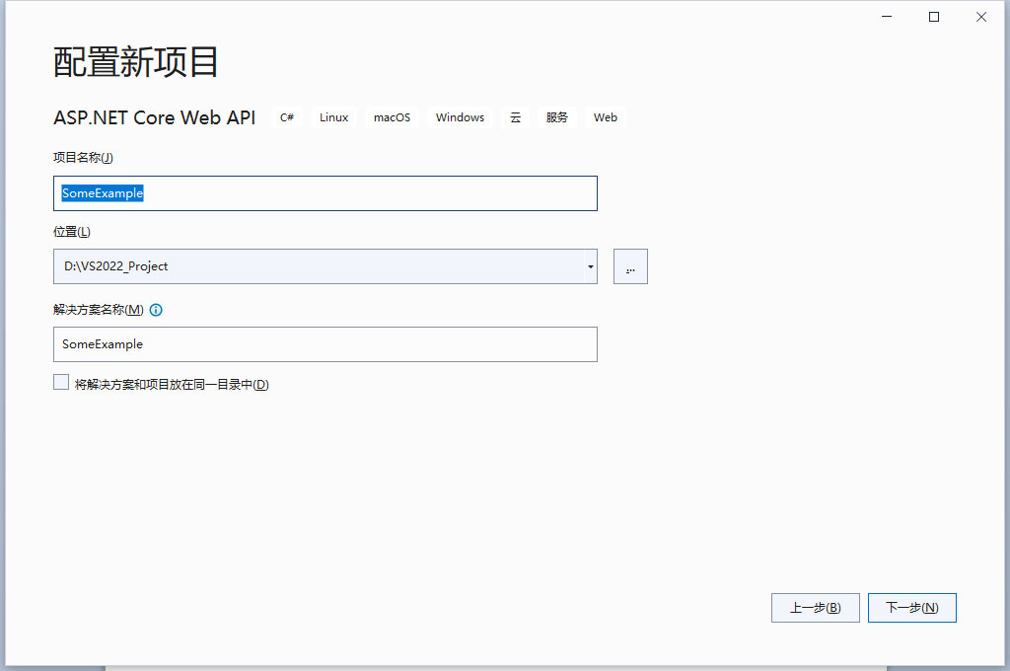Click the Linux tag
Viewport: 1010px width, 671px height.
click(333, 117)
